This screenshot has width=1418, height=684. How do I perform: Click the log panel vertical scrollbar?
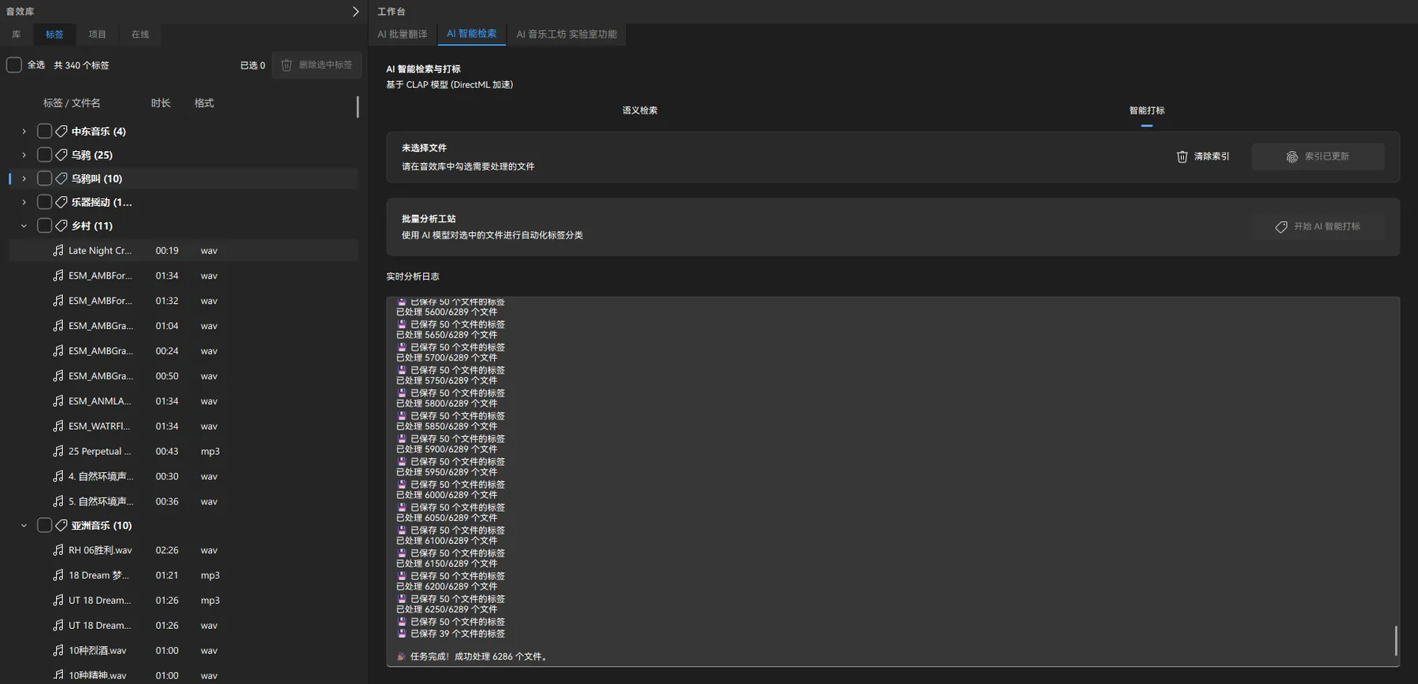coord(1395,639)
